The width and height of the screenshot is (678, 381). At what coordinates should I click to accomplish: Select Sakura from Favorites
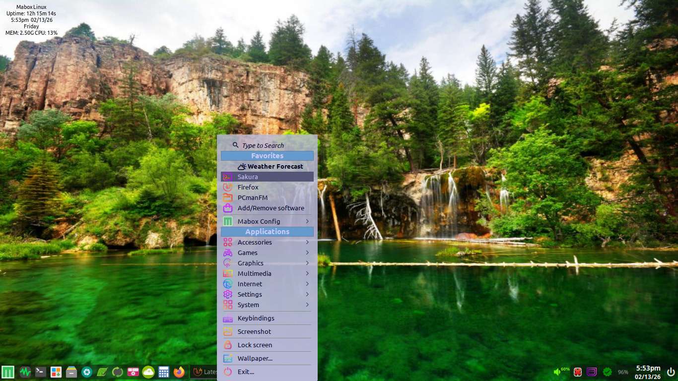pos(267,177)
